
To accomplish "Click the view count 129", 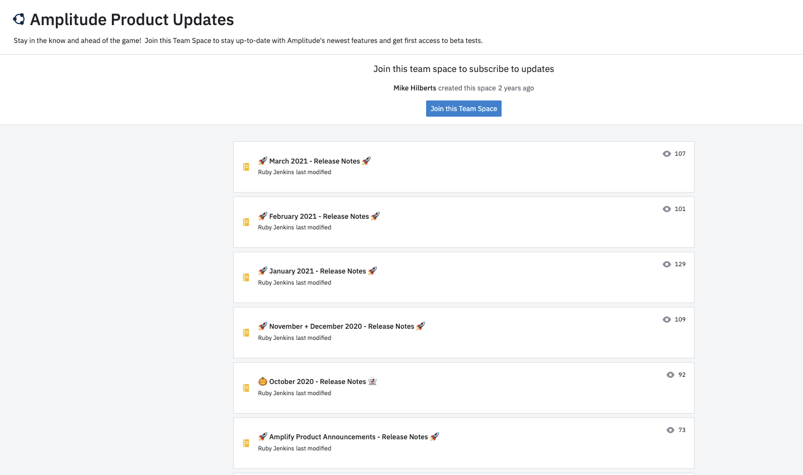I will click(680, 265).
